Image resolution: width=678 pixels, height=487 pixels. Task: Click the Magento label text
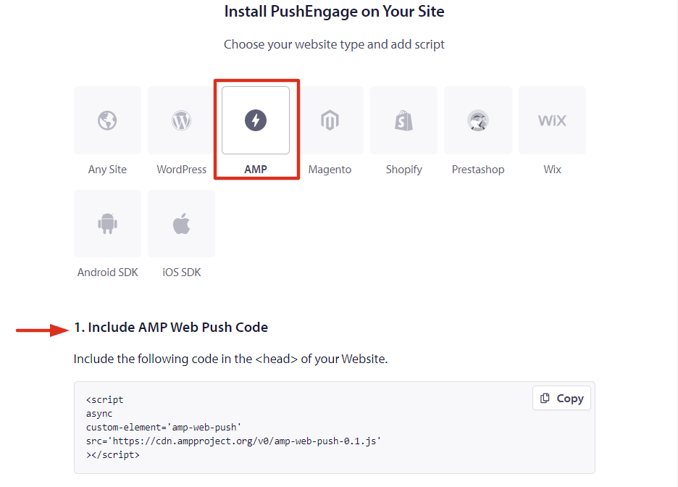coord(330,170)
